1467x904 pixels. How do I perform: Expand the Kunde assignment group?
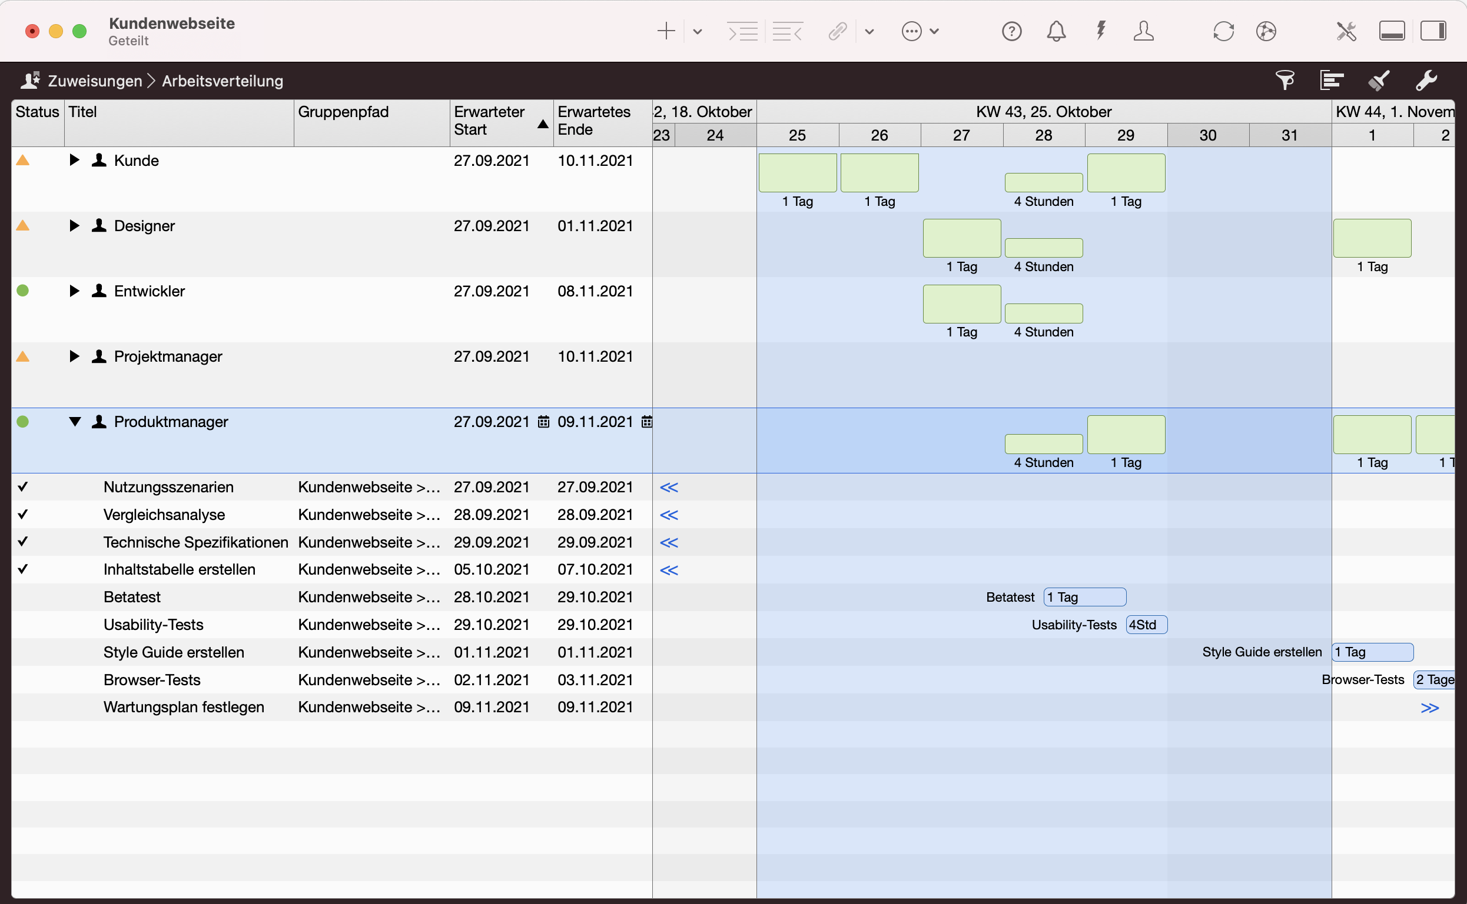(74, 160)
